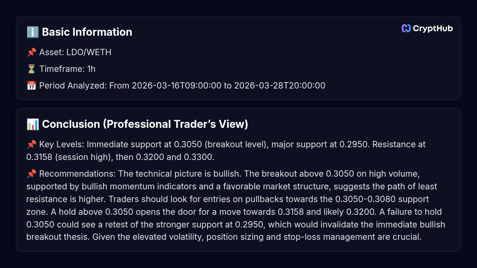Screen dimensions: 477x268
Task: Click the bar chart icon beside Conclusion
Action: pyautogui.click(x=32, y=124)
